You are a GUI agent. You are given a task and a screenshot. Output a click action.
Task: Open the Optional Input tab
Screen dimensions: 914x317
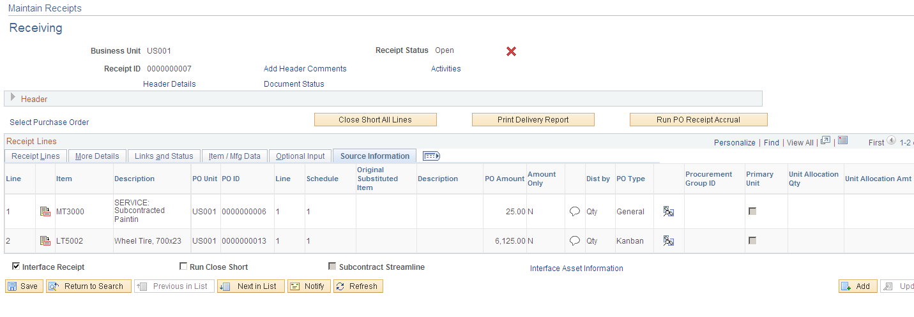pos(300,156)
